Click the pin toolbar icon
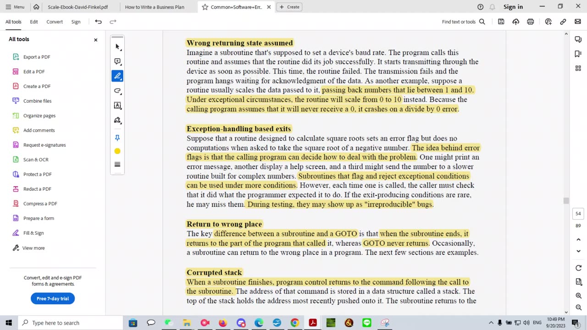The width and height of the screenshot is (587, 330). (x=117, y=137)
